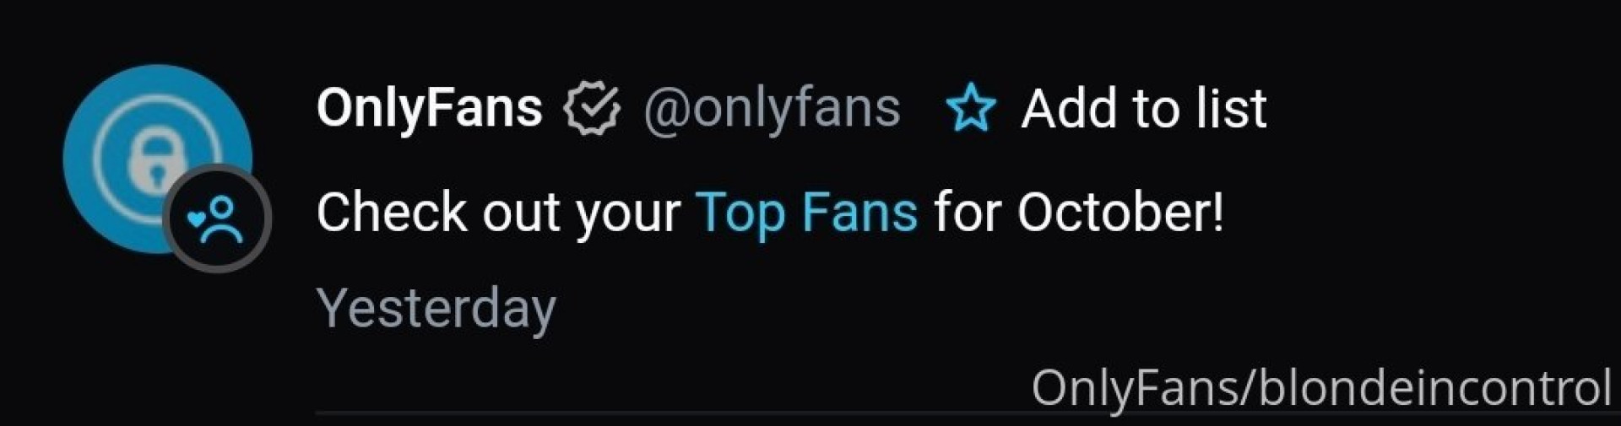This screenshot has width=1621, height=426.
Task: Open the bold OnlyFans display name
Action: coord(429,108)
